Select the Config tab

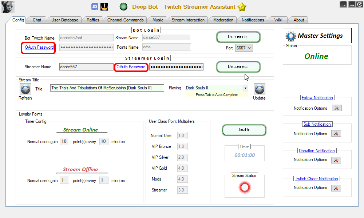click(18, 20)
